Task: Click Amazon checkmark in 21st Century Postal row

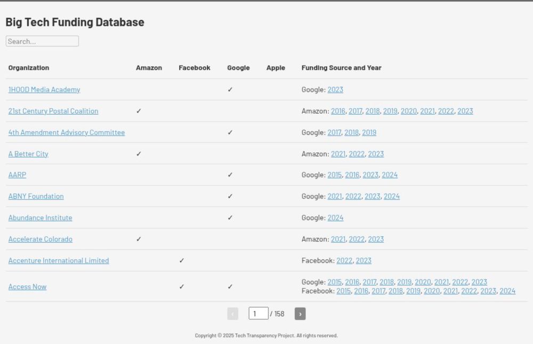Action: (x=139, y=111)
